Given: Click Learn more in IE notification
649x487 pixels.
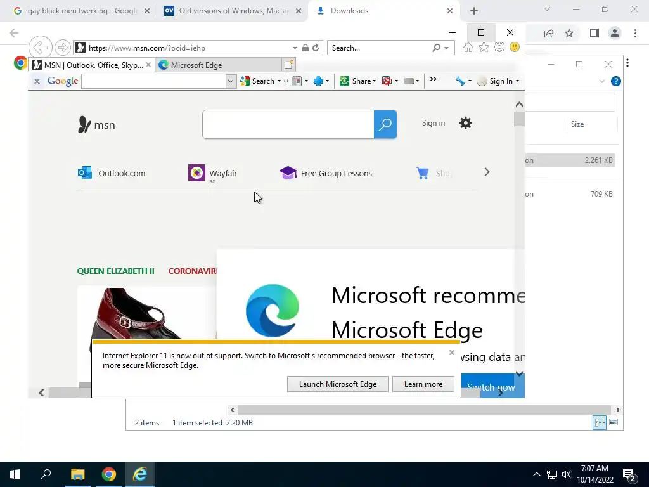Looking at the screenshot, I should coord(423,384).
